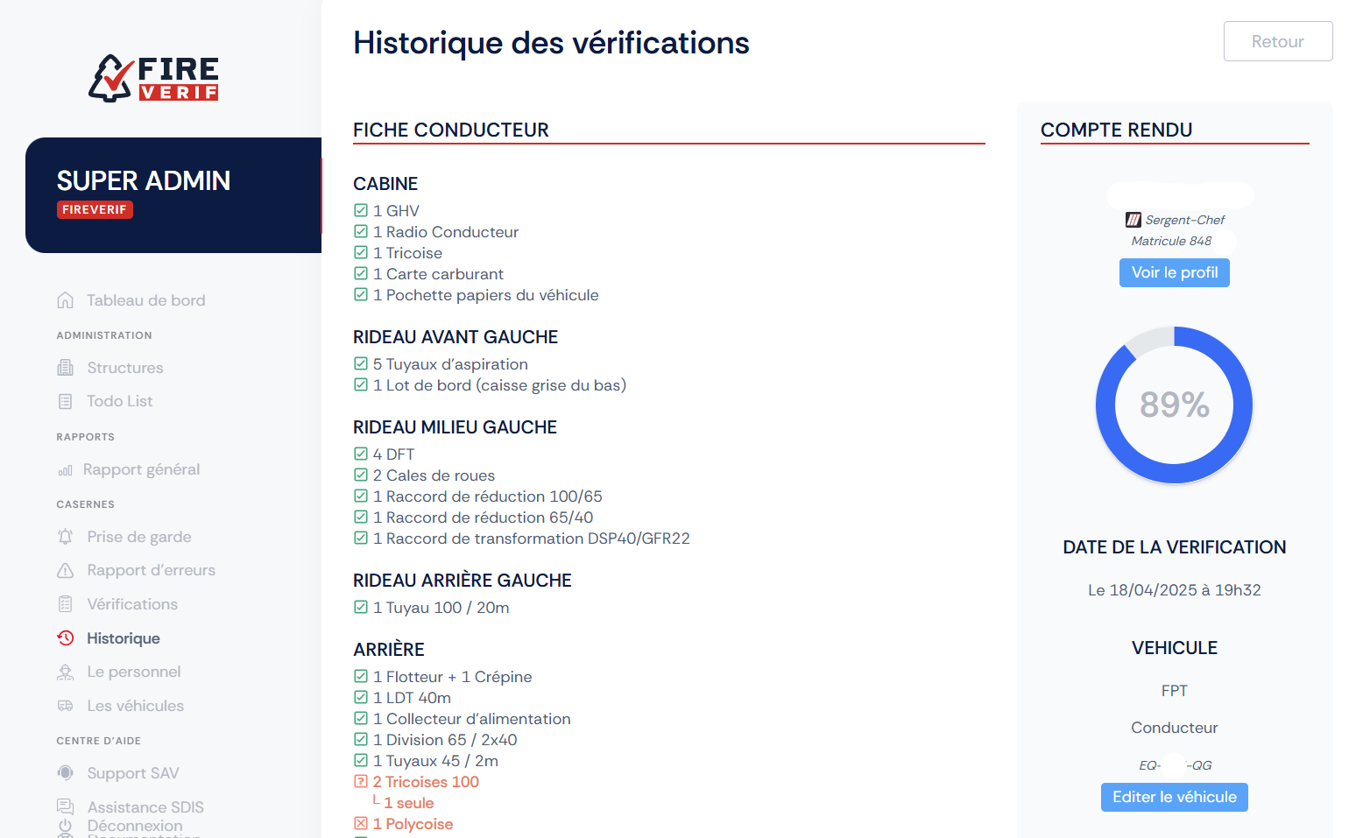The width and height of the screenshot is (1363, 838).
Task: Click the Prise de garde siren icon
Action: (66, 537)
